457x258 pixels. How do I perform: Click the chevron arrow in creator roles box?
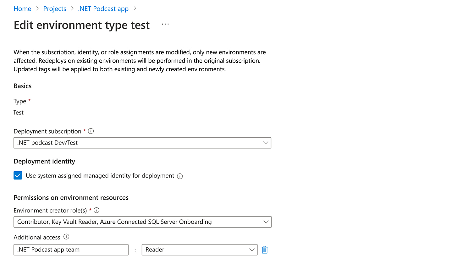tap(266, 222)
